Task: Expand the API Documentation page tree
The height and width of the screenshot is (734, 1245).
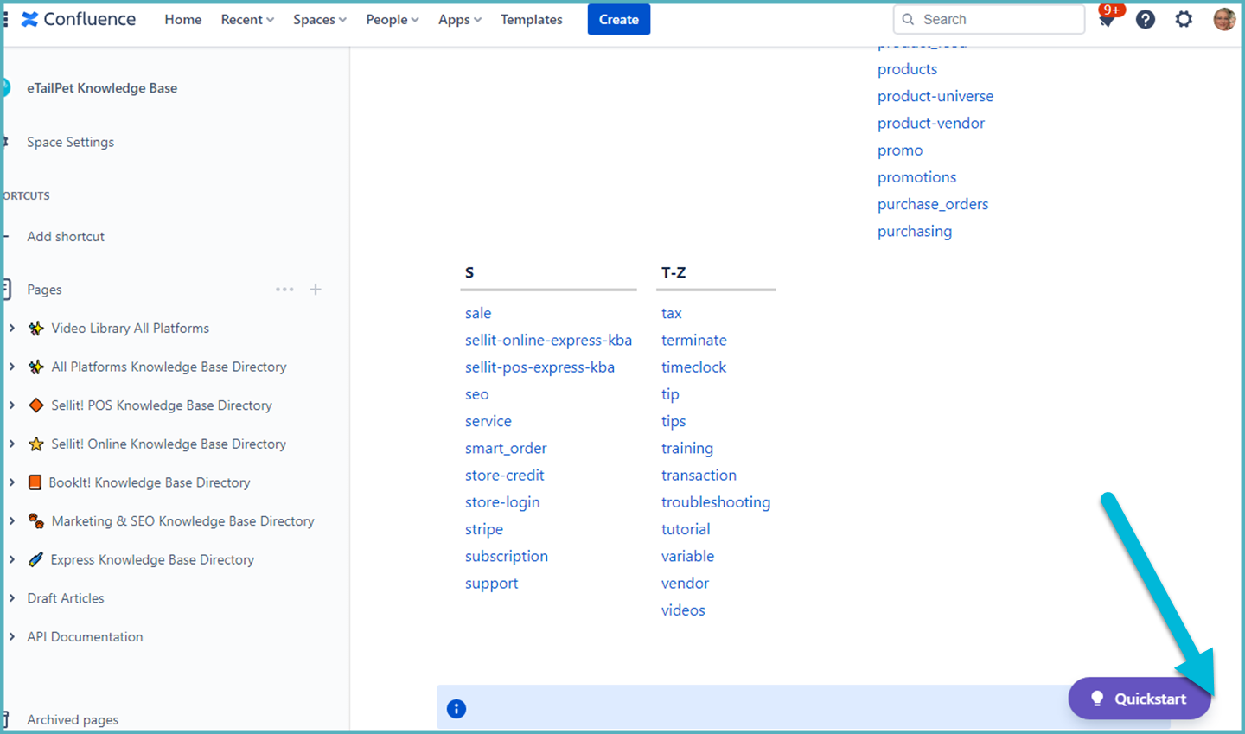Action: (12, 637)
